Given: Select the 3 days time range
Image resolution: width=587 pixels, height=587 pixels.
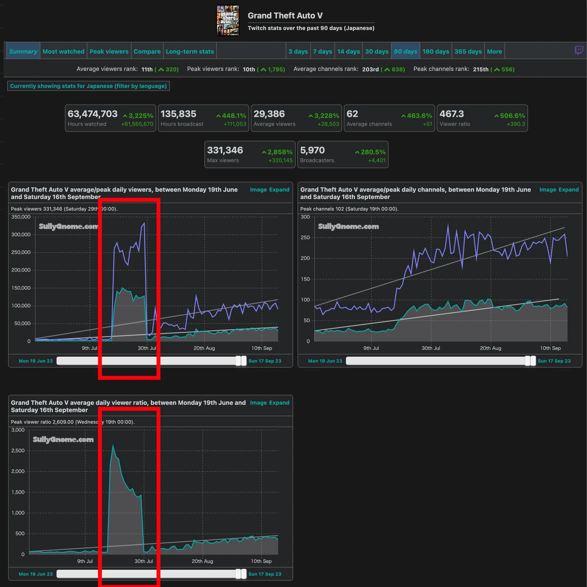Looking at the screenshot, I should tap(298, 51).
